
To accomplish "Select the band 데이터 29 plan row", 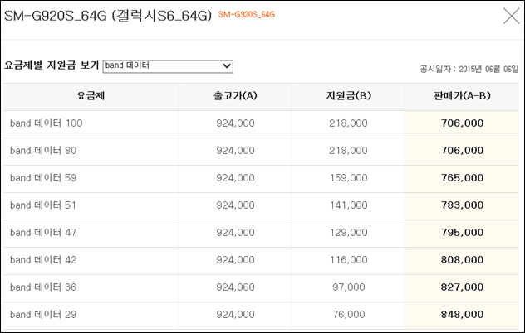I will pyautogui.click(x=261, y=316).
